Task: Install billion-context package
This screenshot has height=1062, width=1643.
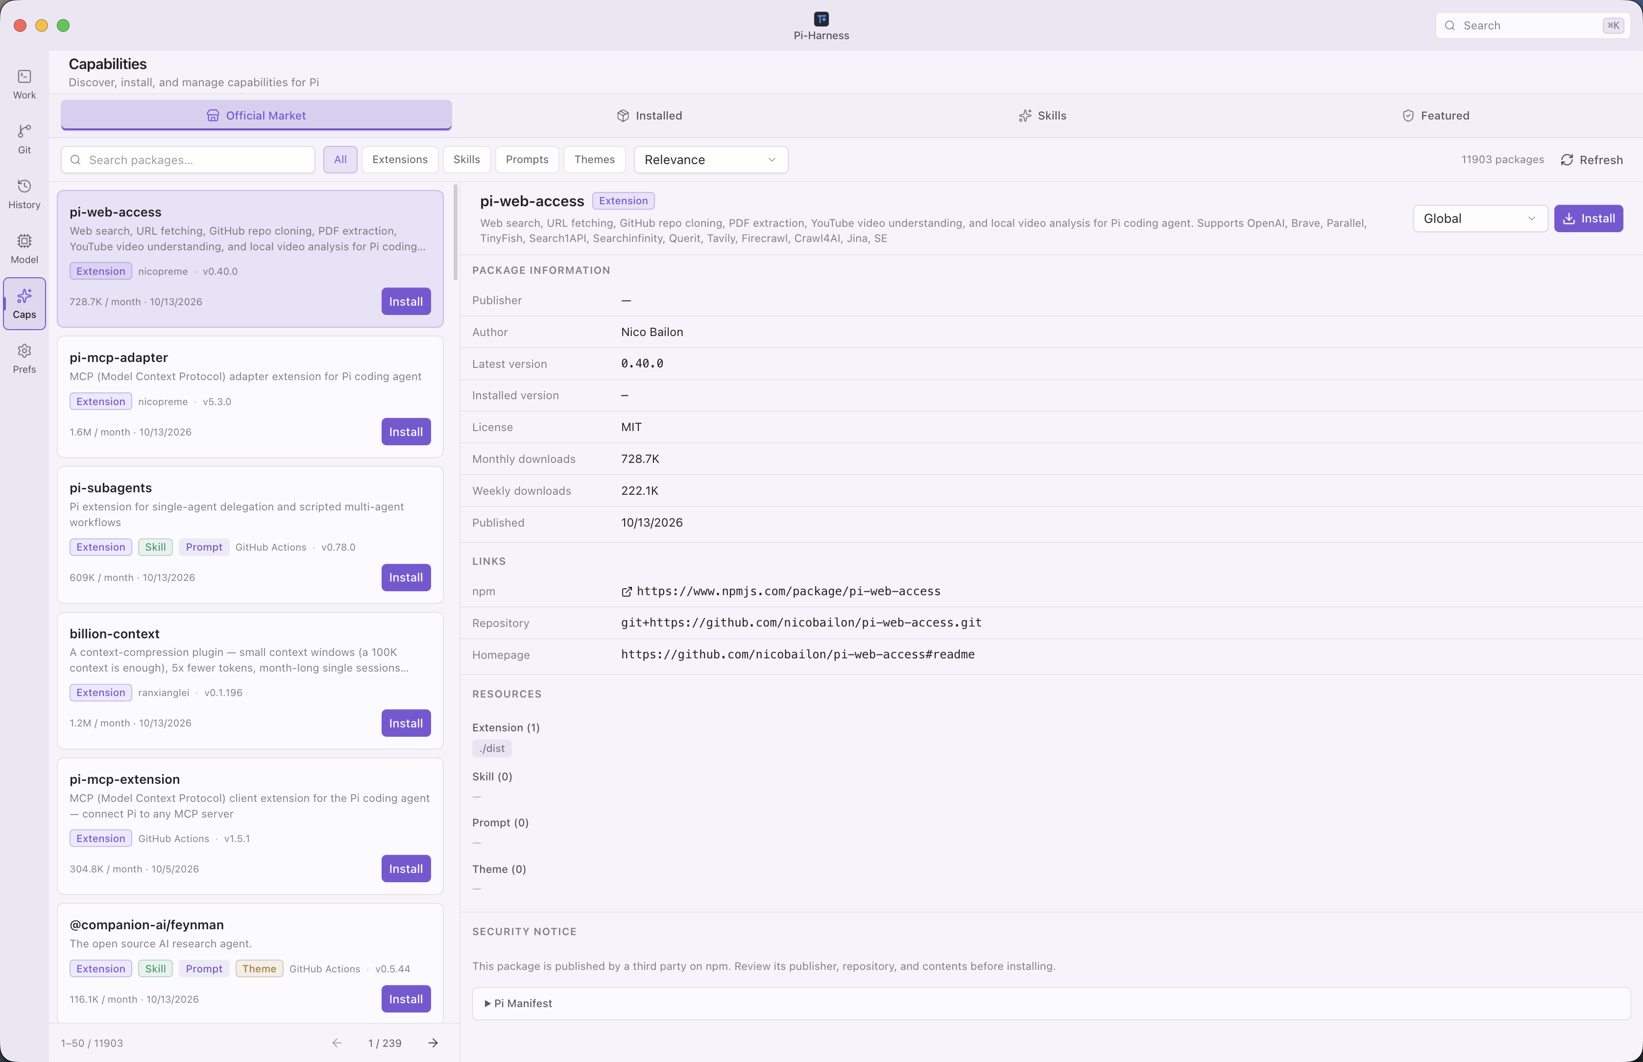Action: pyautogui.click(x=406, y=724)
